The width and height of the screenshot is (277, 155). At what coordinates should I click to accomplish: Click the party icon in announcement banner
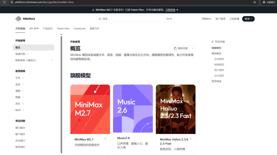[93, 10]
